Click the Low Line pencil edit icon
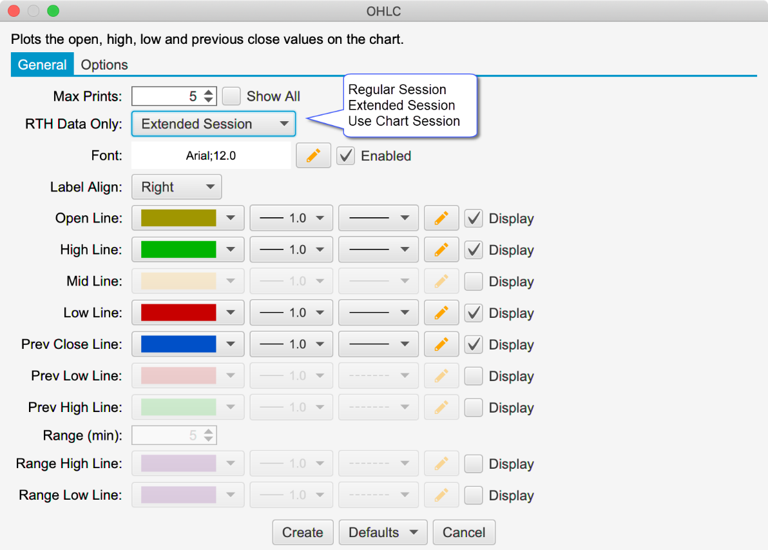This screenshot has width=768, height=550. (x=441, y=313)
